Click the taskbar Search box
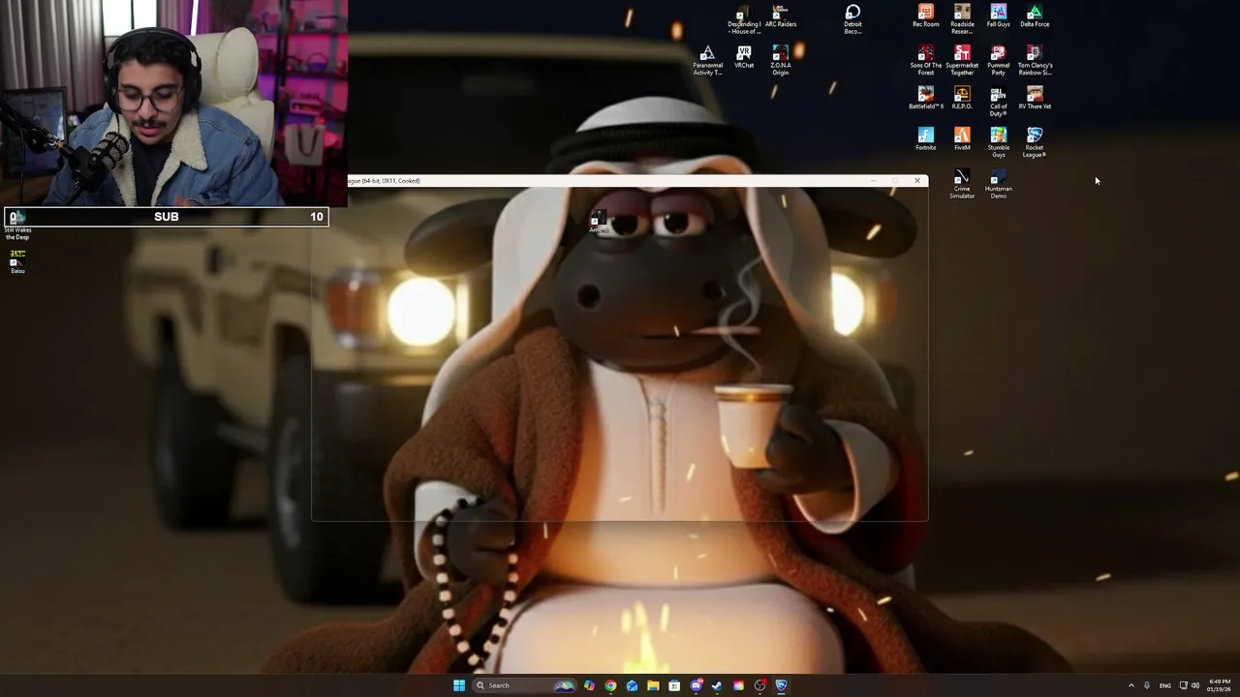Viewport: 1240px width, 697px height. [x=524, y=685]
